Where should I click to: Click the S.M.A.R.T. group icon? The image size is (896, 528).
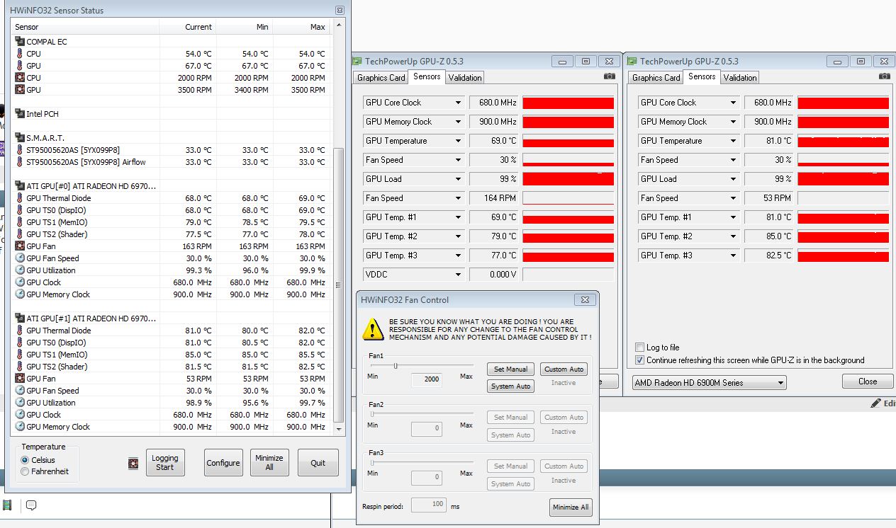tap(20, 138)
